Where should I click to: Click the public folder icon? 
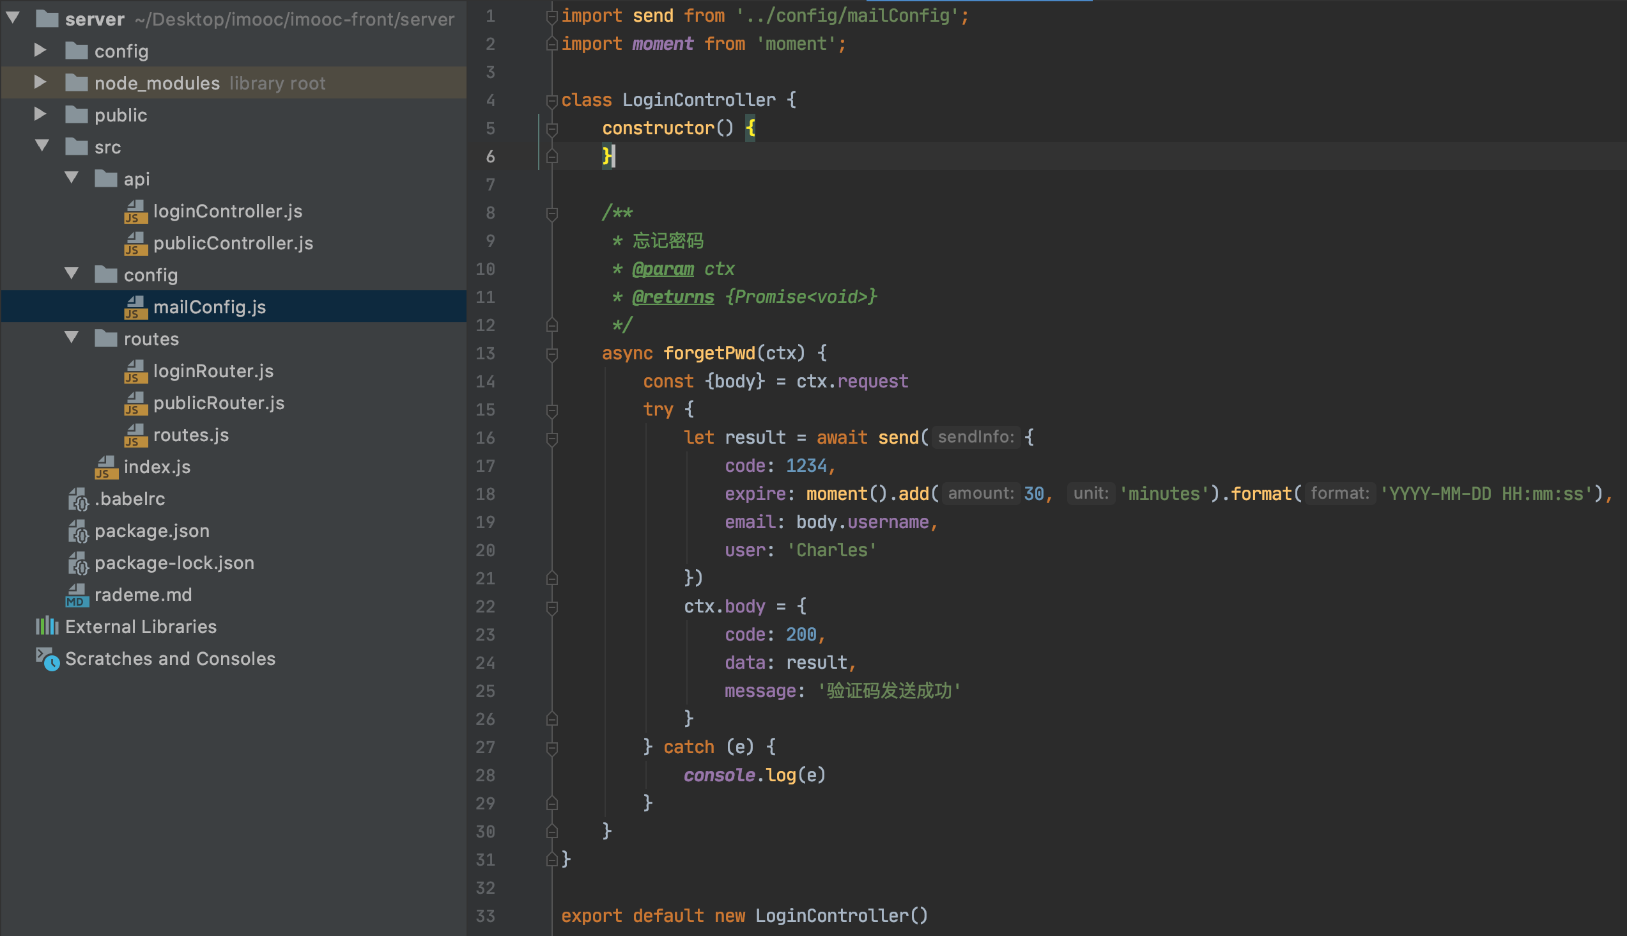click(77, 114)
